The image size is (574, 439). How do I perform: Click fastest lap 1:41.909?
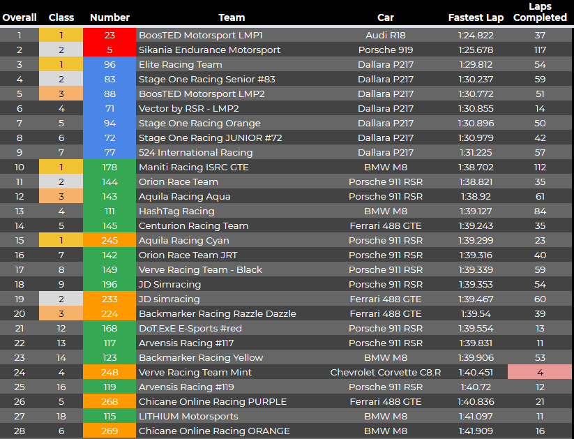(476, 431)
